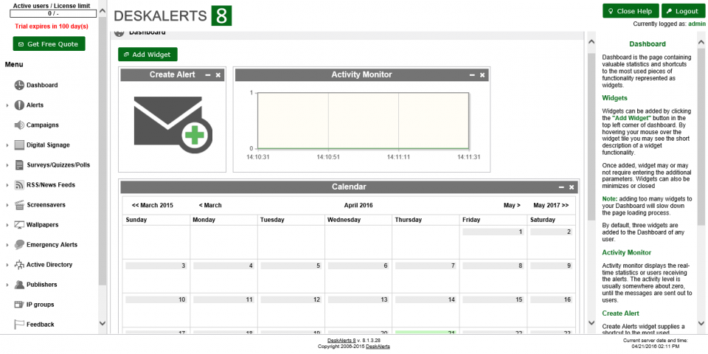Viewport: 708px width, 354px height.
Task: Click the Campaigns megaphone icon
Action: coord(19,125)
